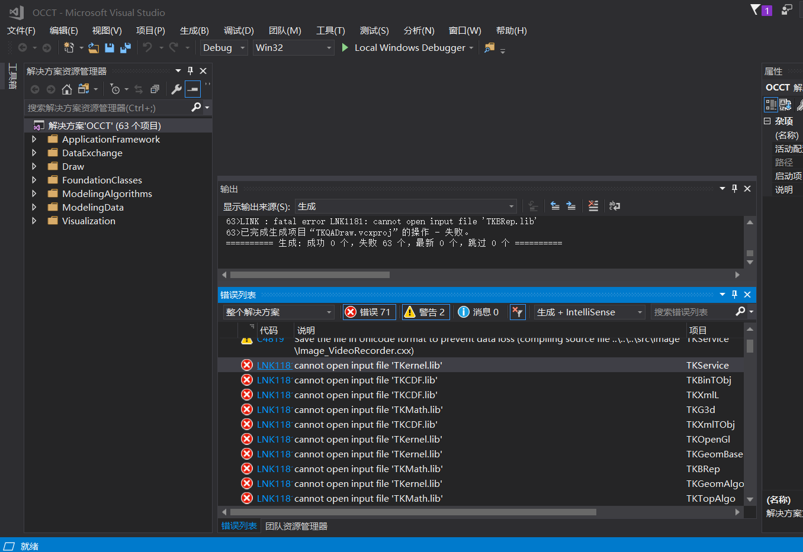
Task: Open the entire solution scope dropdown
Action: tap(279, 312)
